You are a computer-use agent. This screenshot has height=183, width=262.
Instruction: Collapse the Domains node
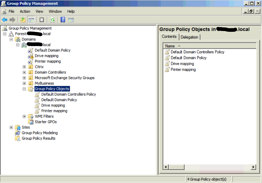click(x=11, y=39)
